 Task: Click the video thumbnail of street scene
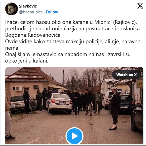pyautogui.click(x=74, y=106)
